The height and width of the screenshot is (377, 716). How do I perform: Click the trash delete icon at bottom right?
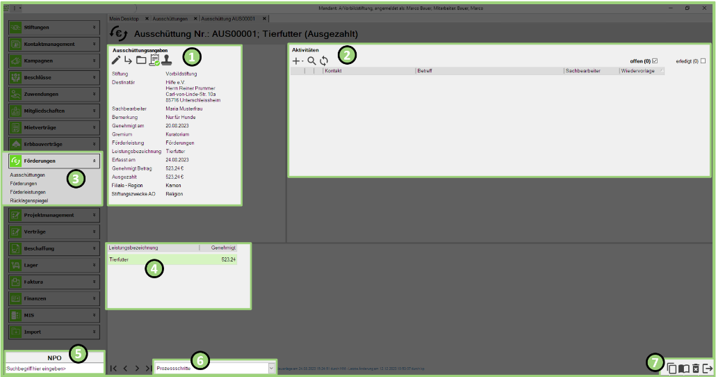[695, 368]
